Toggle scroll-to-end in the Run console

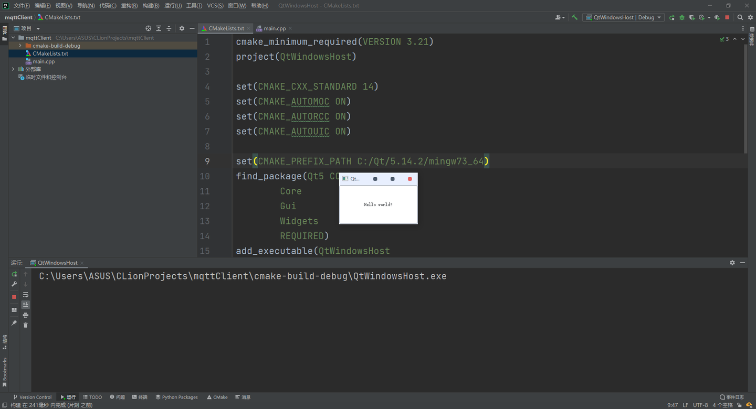[x=25, y=305]
